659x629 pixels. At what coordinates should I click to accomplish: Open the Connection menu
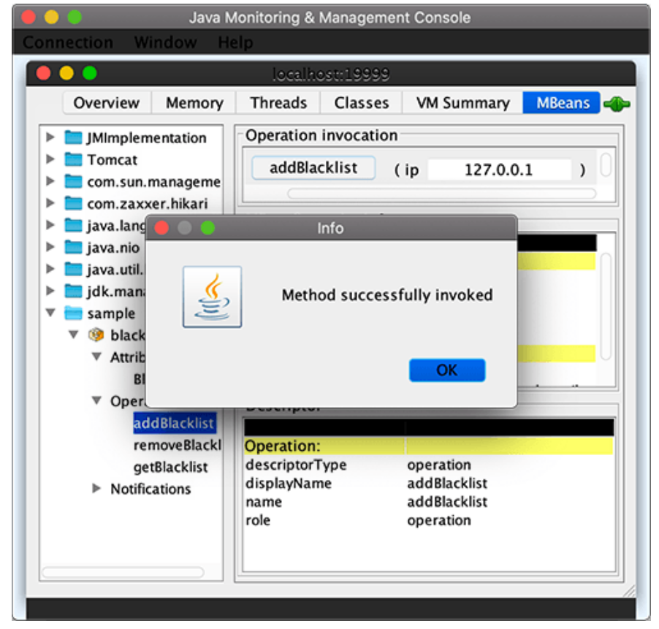coord(68,42)
